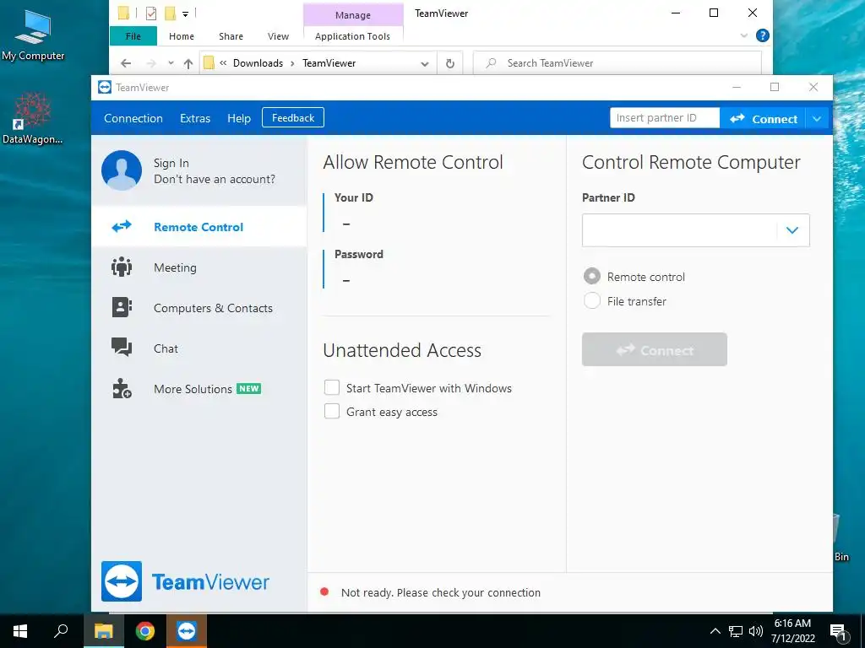Image resolution: width=865 pixels, height=648 pixels.
Task: Show hidden tray icons
Action: pos(715,631)
